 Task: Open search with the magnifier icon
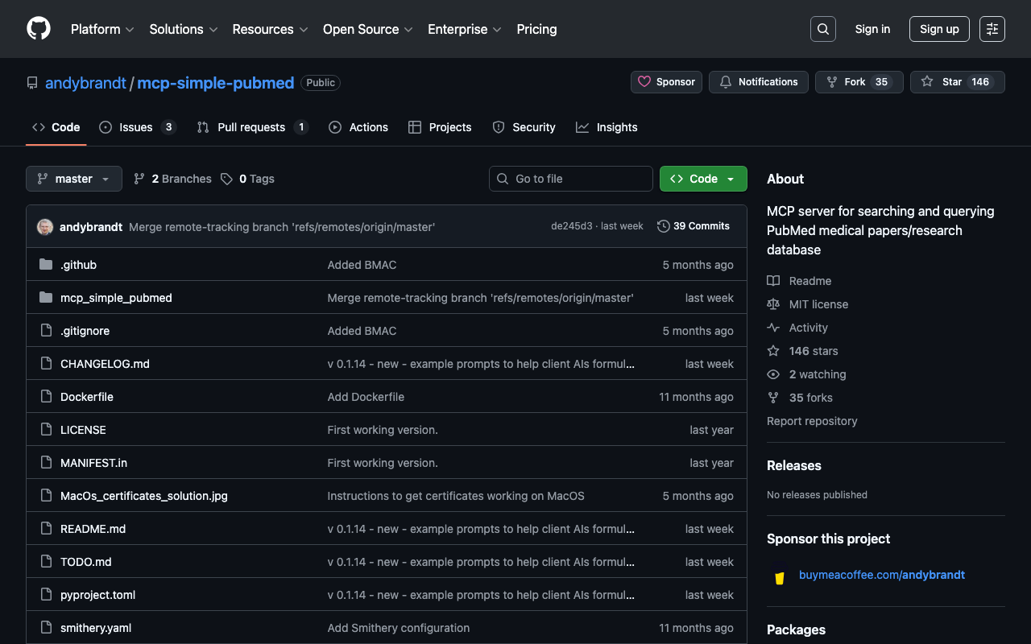tap(822, 29)
